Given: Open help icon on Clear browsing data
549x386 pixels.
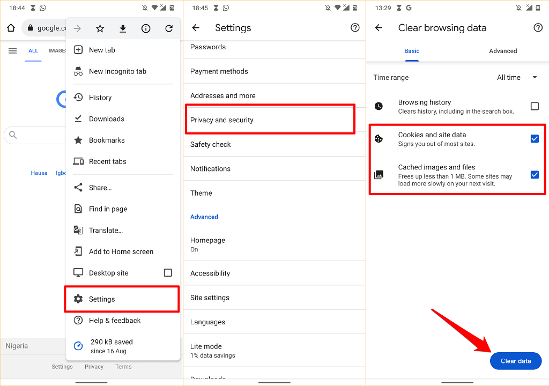Looking at the screenshot, I should click(538, 28).
